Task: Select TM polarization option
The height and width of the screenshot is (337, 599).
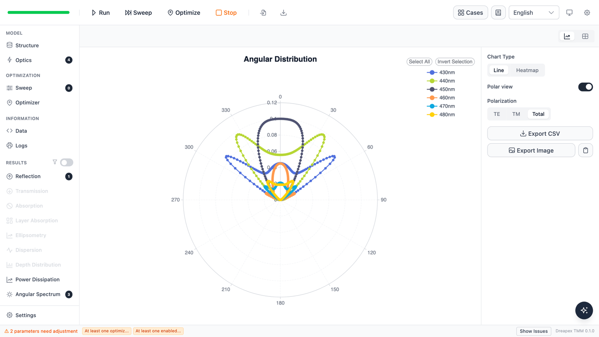Action: (516, 114)
